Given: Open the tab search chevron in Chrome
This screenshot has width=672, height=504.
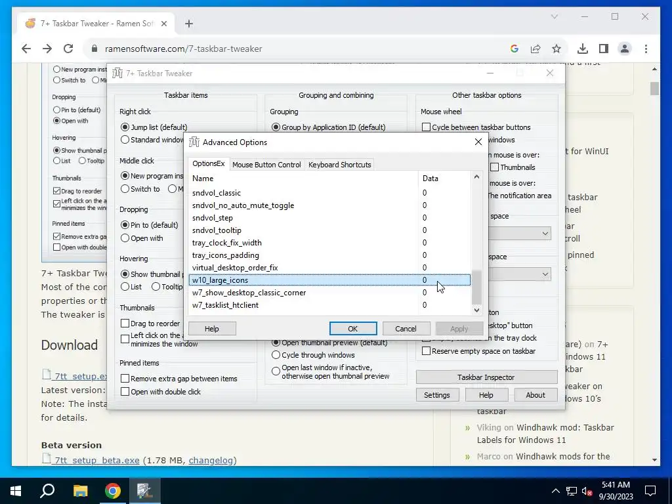Looking at the screenshot, I should coord(554,16).
